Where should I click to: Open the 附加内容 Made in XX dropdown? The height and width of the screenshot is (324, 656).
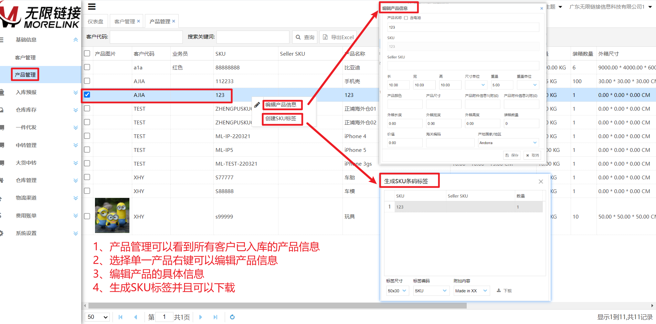[x=472, y=291]
